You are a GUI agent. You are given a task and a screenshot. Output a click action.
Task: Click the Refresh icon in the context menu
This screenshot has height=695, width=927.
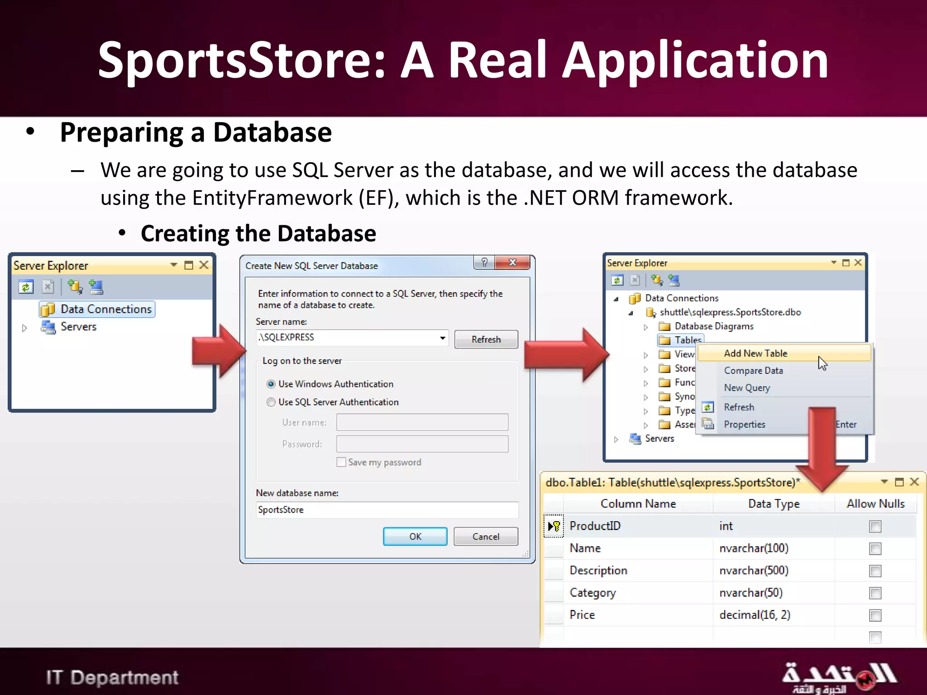[x=708, y=407]
